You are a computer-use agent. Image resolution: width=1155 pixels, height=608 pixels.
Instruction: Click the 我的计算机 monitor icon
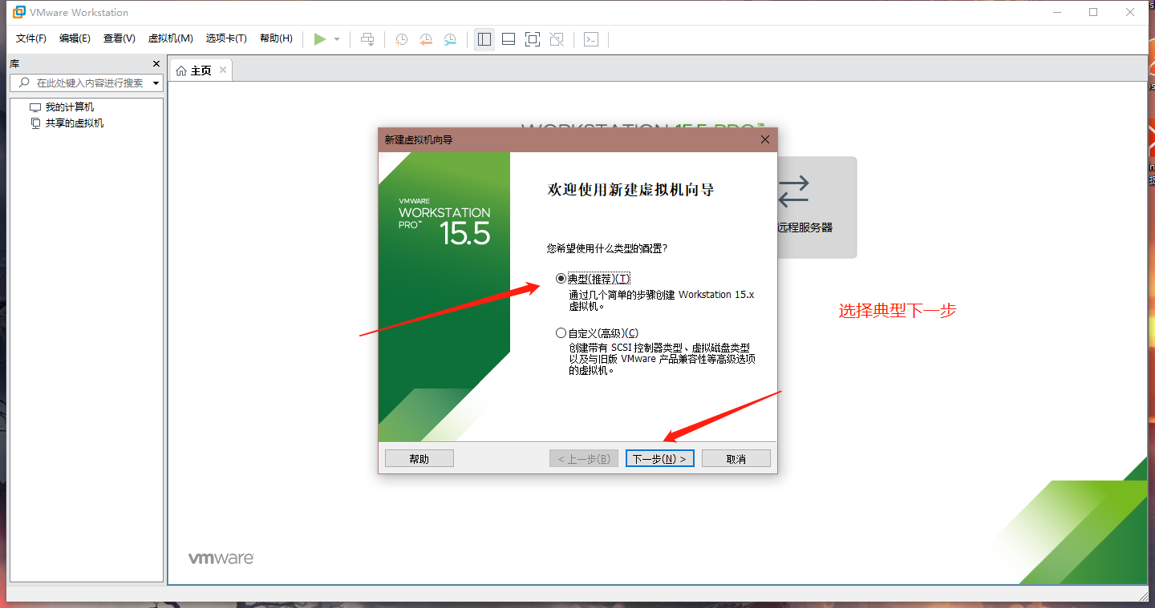pyautogui.click(x=35, y=107)
